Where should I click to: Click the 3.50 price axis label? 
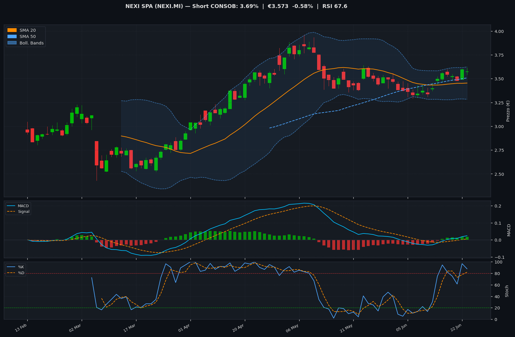(499, 79)
